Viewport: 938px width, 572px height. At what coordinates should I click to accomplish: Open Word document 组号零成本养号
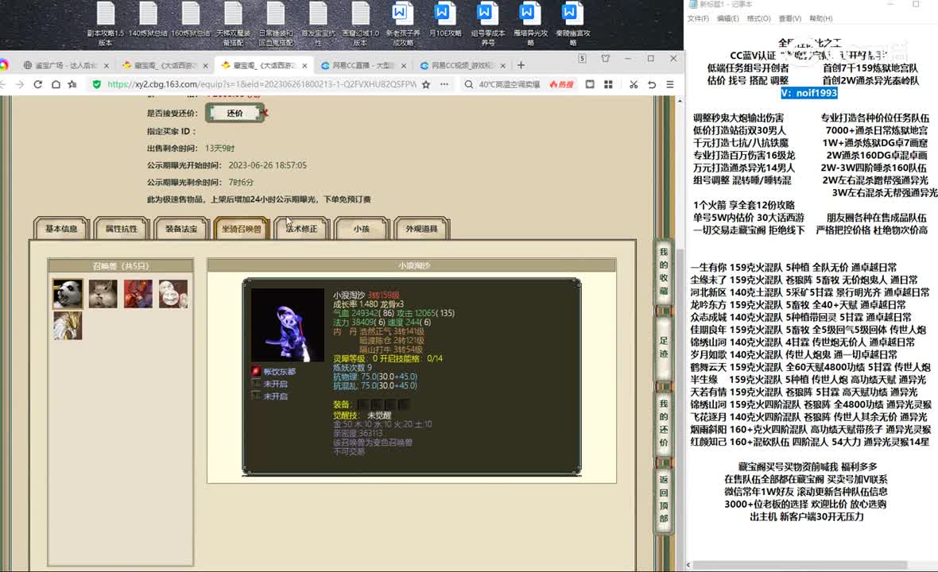(487, 24)
